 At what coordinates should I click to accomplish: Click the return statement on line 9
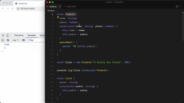coord(80,46)
